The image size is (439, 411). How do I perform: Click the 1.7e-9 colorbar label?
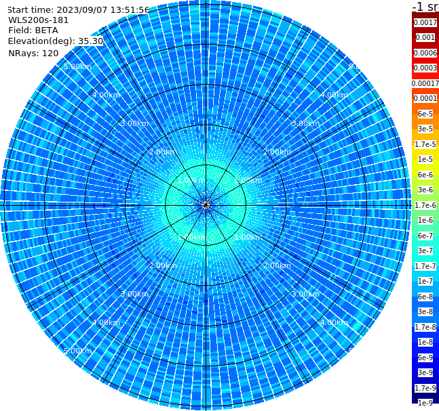pyautogui.click(x=425, y=388)
